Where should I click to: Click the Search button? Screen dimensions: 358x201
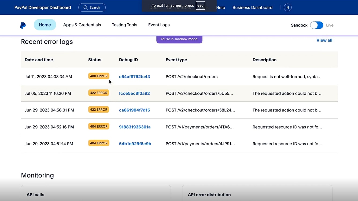tap(92, 8)
